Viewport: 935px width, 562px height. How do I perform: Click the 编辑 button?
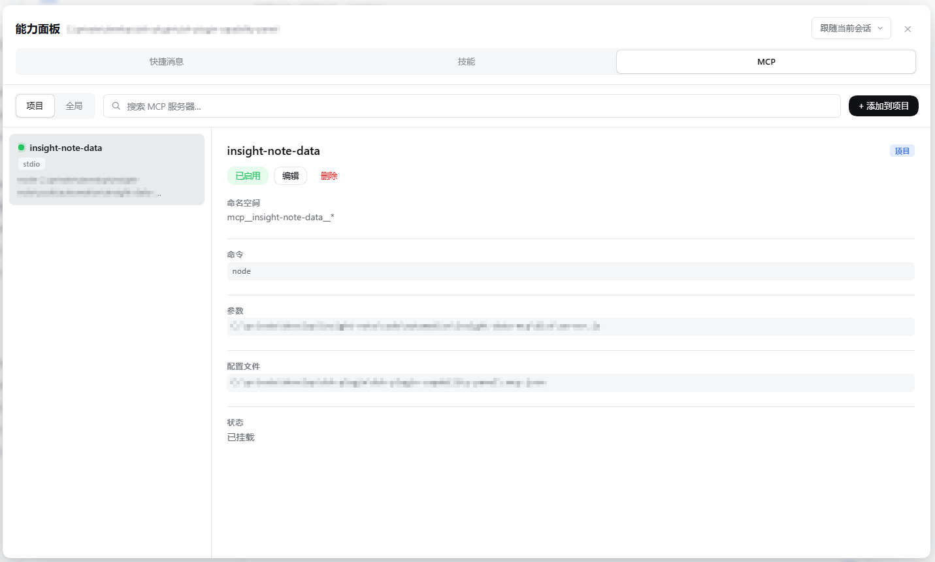[x=290, y=176]
